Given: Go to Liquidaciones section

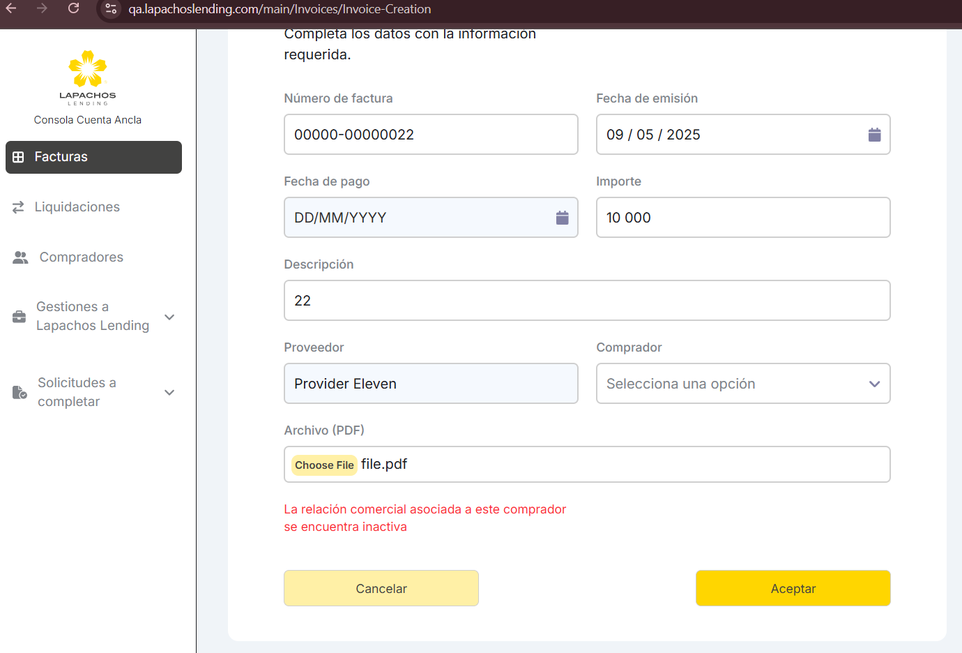Looking at the screenshot, I should pyautogui.click(x=77, y=207).
